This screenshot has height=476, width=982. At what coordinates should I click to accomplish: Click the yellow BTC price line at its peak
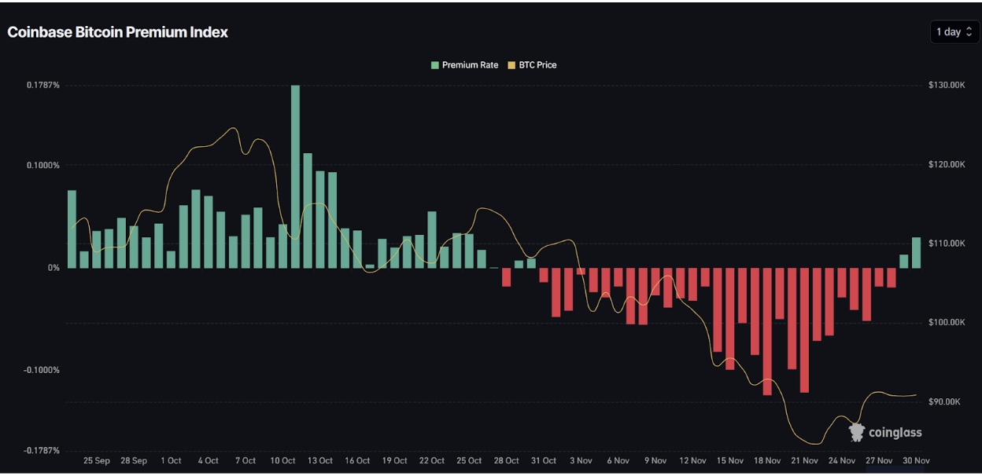coord(234,126)
